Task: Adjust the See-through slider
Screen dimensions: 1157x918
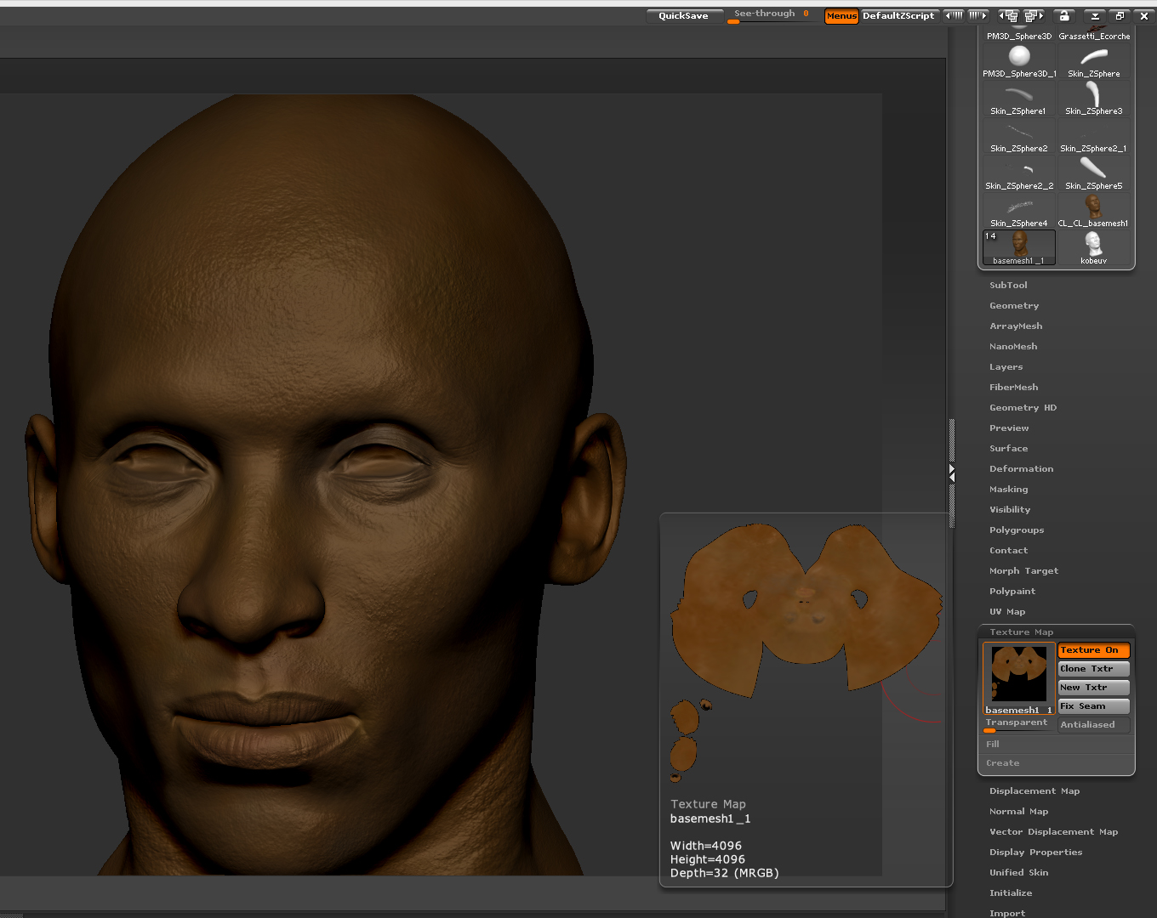Action: [x=770, y=16]
